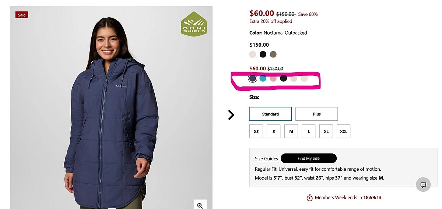Pick the black swatch in the $60.00 row

(283, 78)
